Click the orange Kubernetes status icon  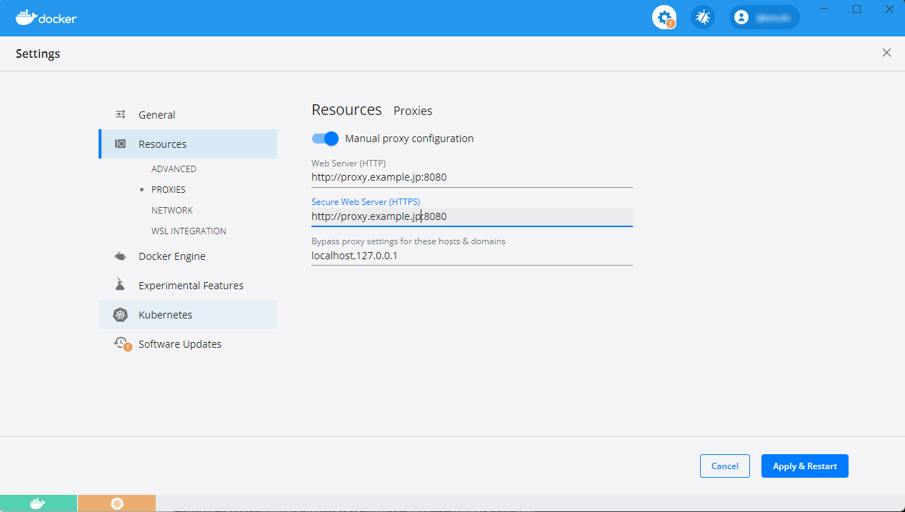coord(116,503)
